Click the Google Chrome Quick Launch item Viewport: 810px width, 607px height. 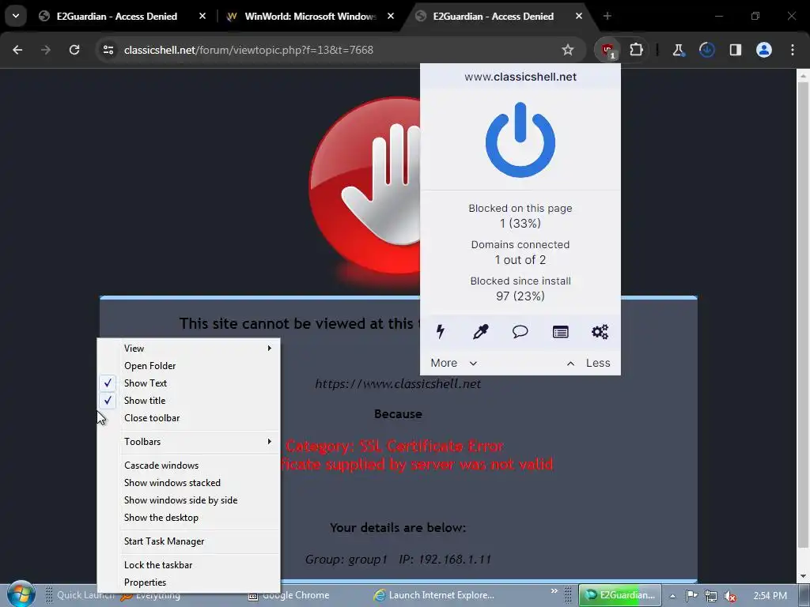tap(289, 595)
